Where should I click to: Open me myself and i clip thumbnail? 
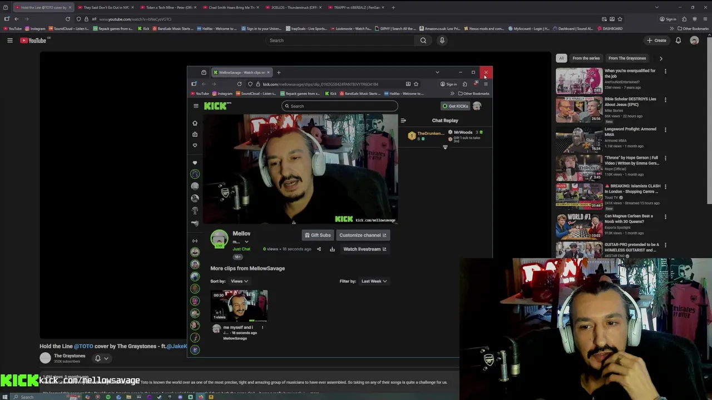tap(239, 306)
